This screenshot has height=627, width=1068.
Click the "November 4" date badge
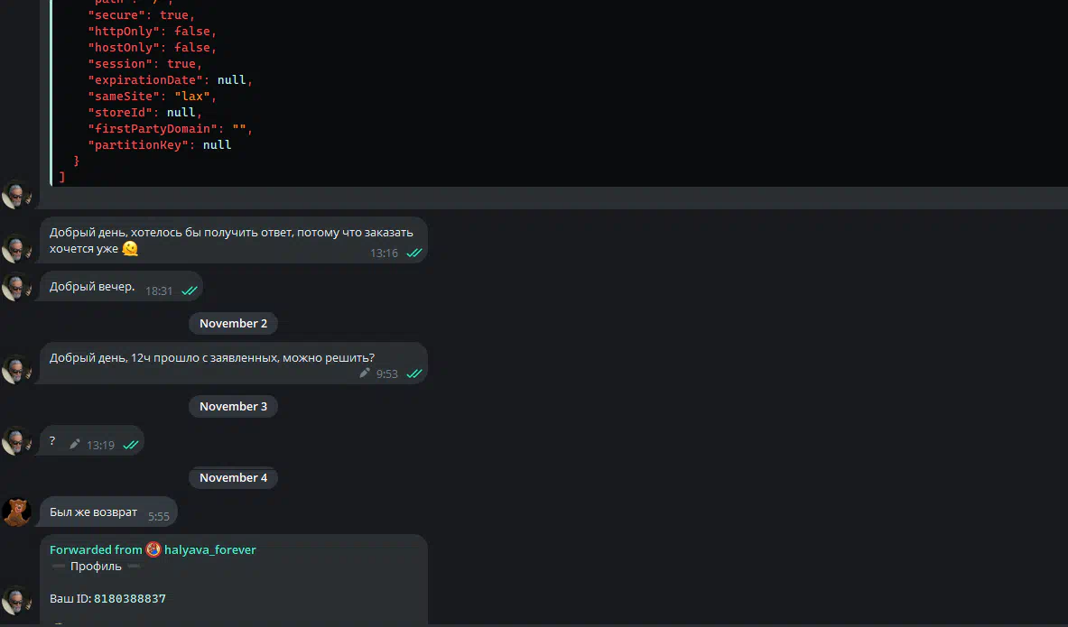pos(233,478)
